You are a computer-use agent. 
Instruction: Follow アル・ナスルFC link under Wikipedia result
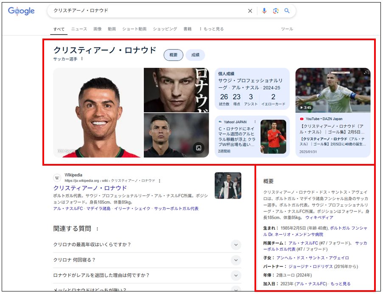[x=68, y=208]
